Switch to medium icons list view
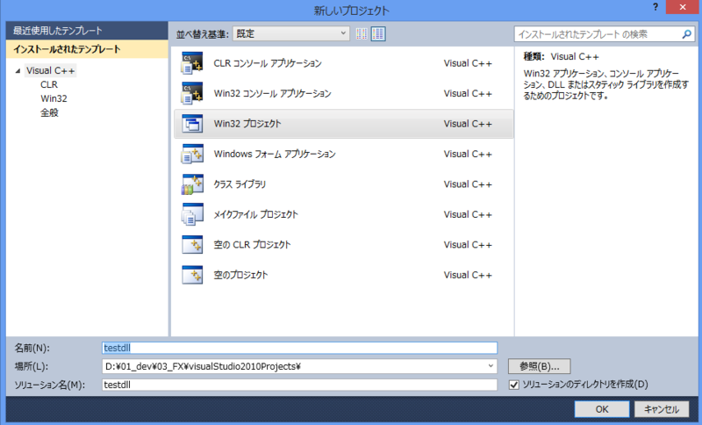 (x=378, y=33)
